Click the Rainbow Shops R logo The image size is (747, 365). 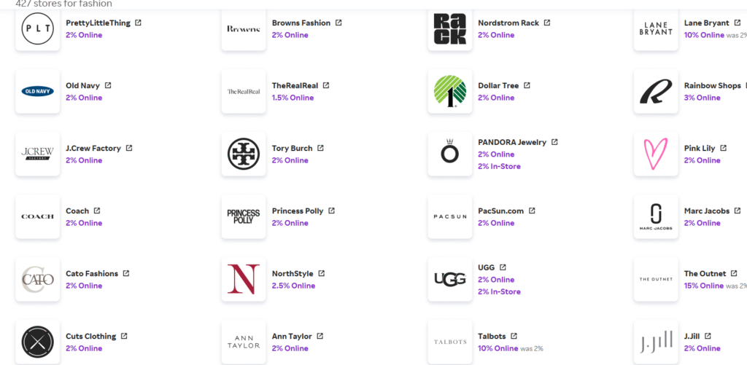(656, 91)
